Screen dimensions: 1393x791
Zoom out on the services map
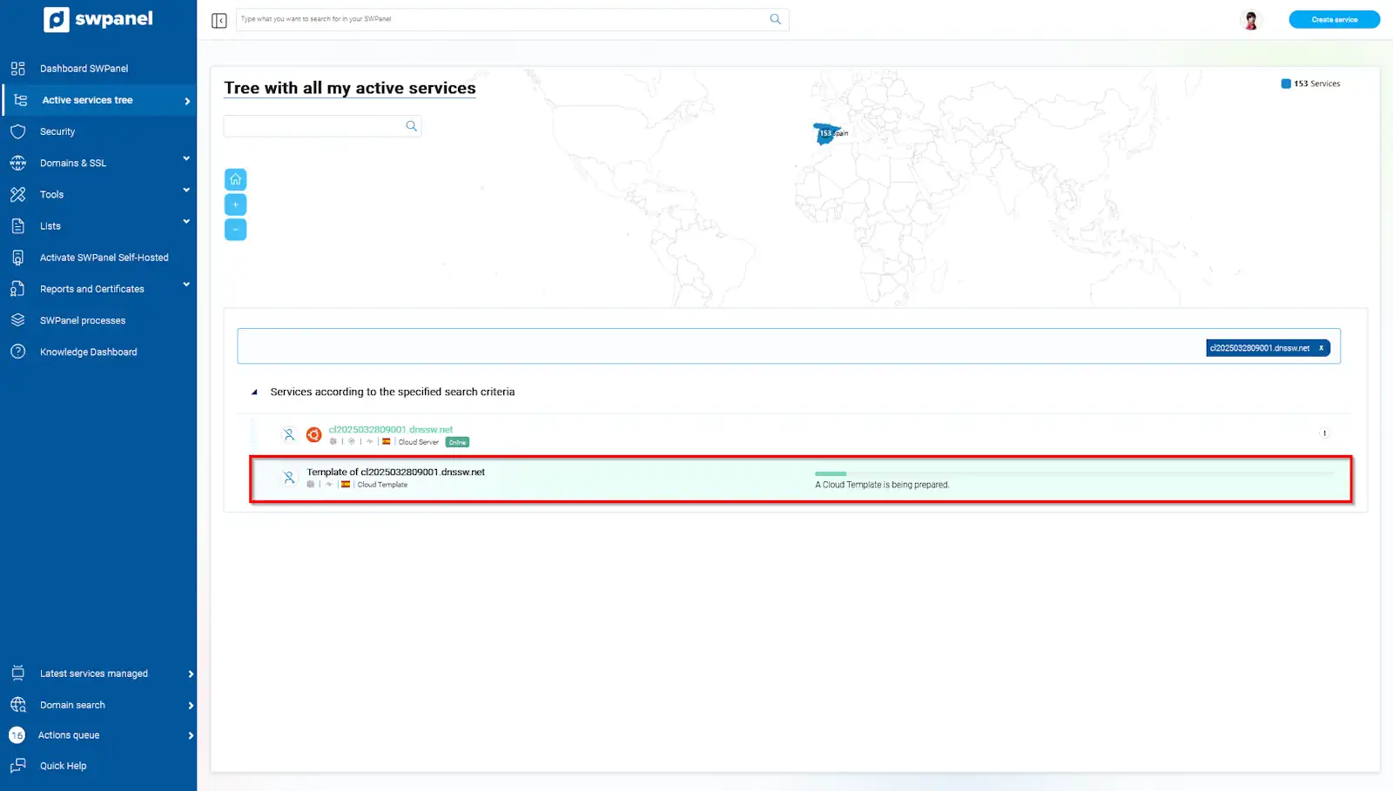[x=235, y=230]
